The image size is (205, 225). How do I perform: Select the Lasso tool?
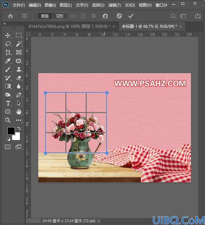8,44
